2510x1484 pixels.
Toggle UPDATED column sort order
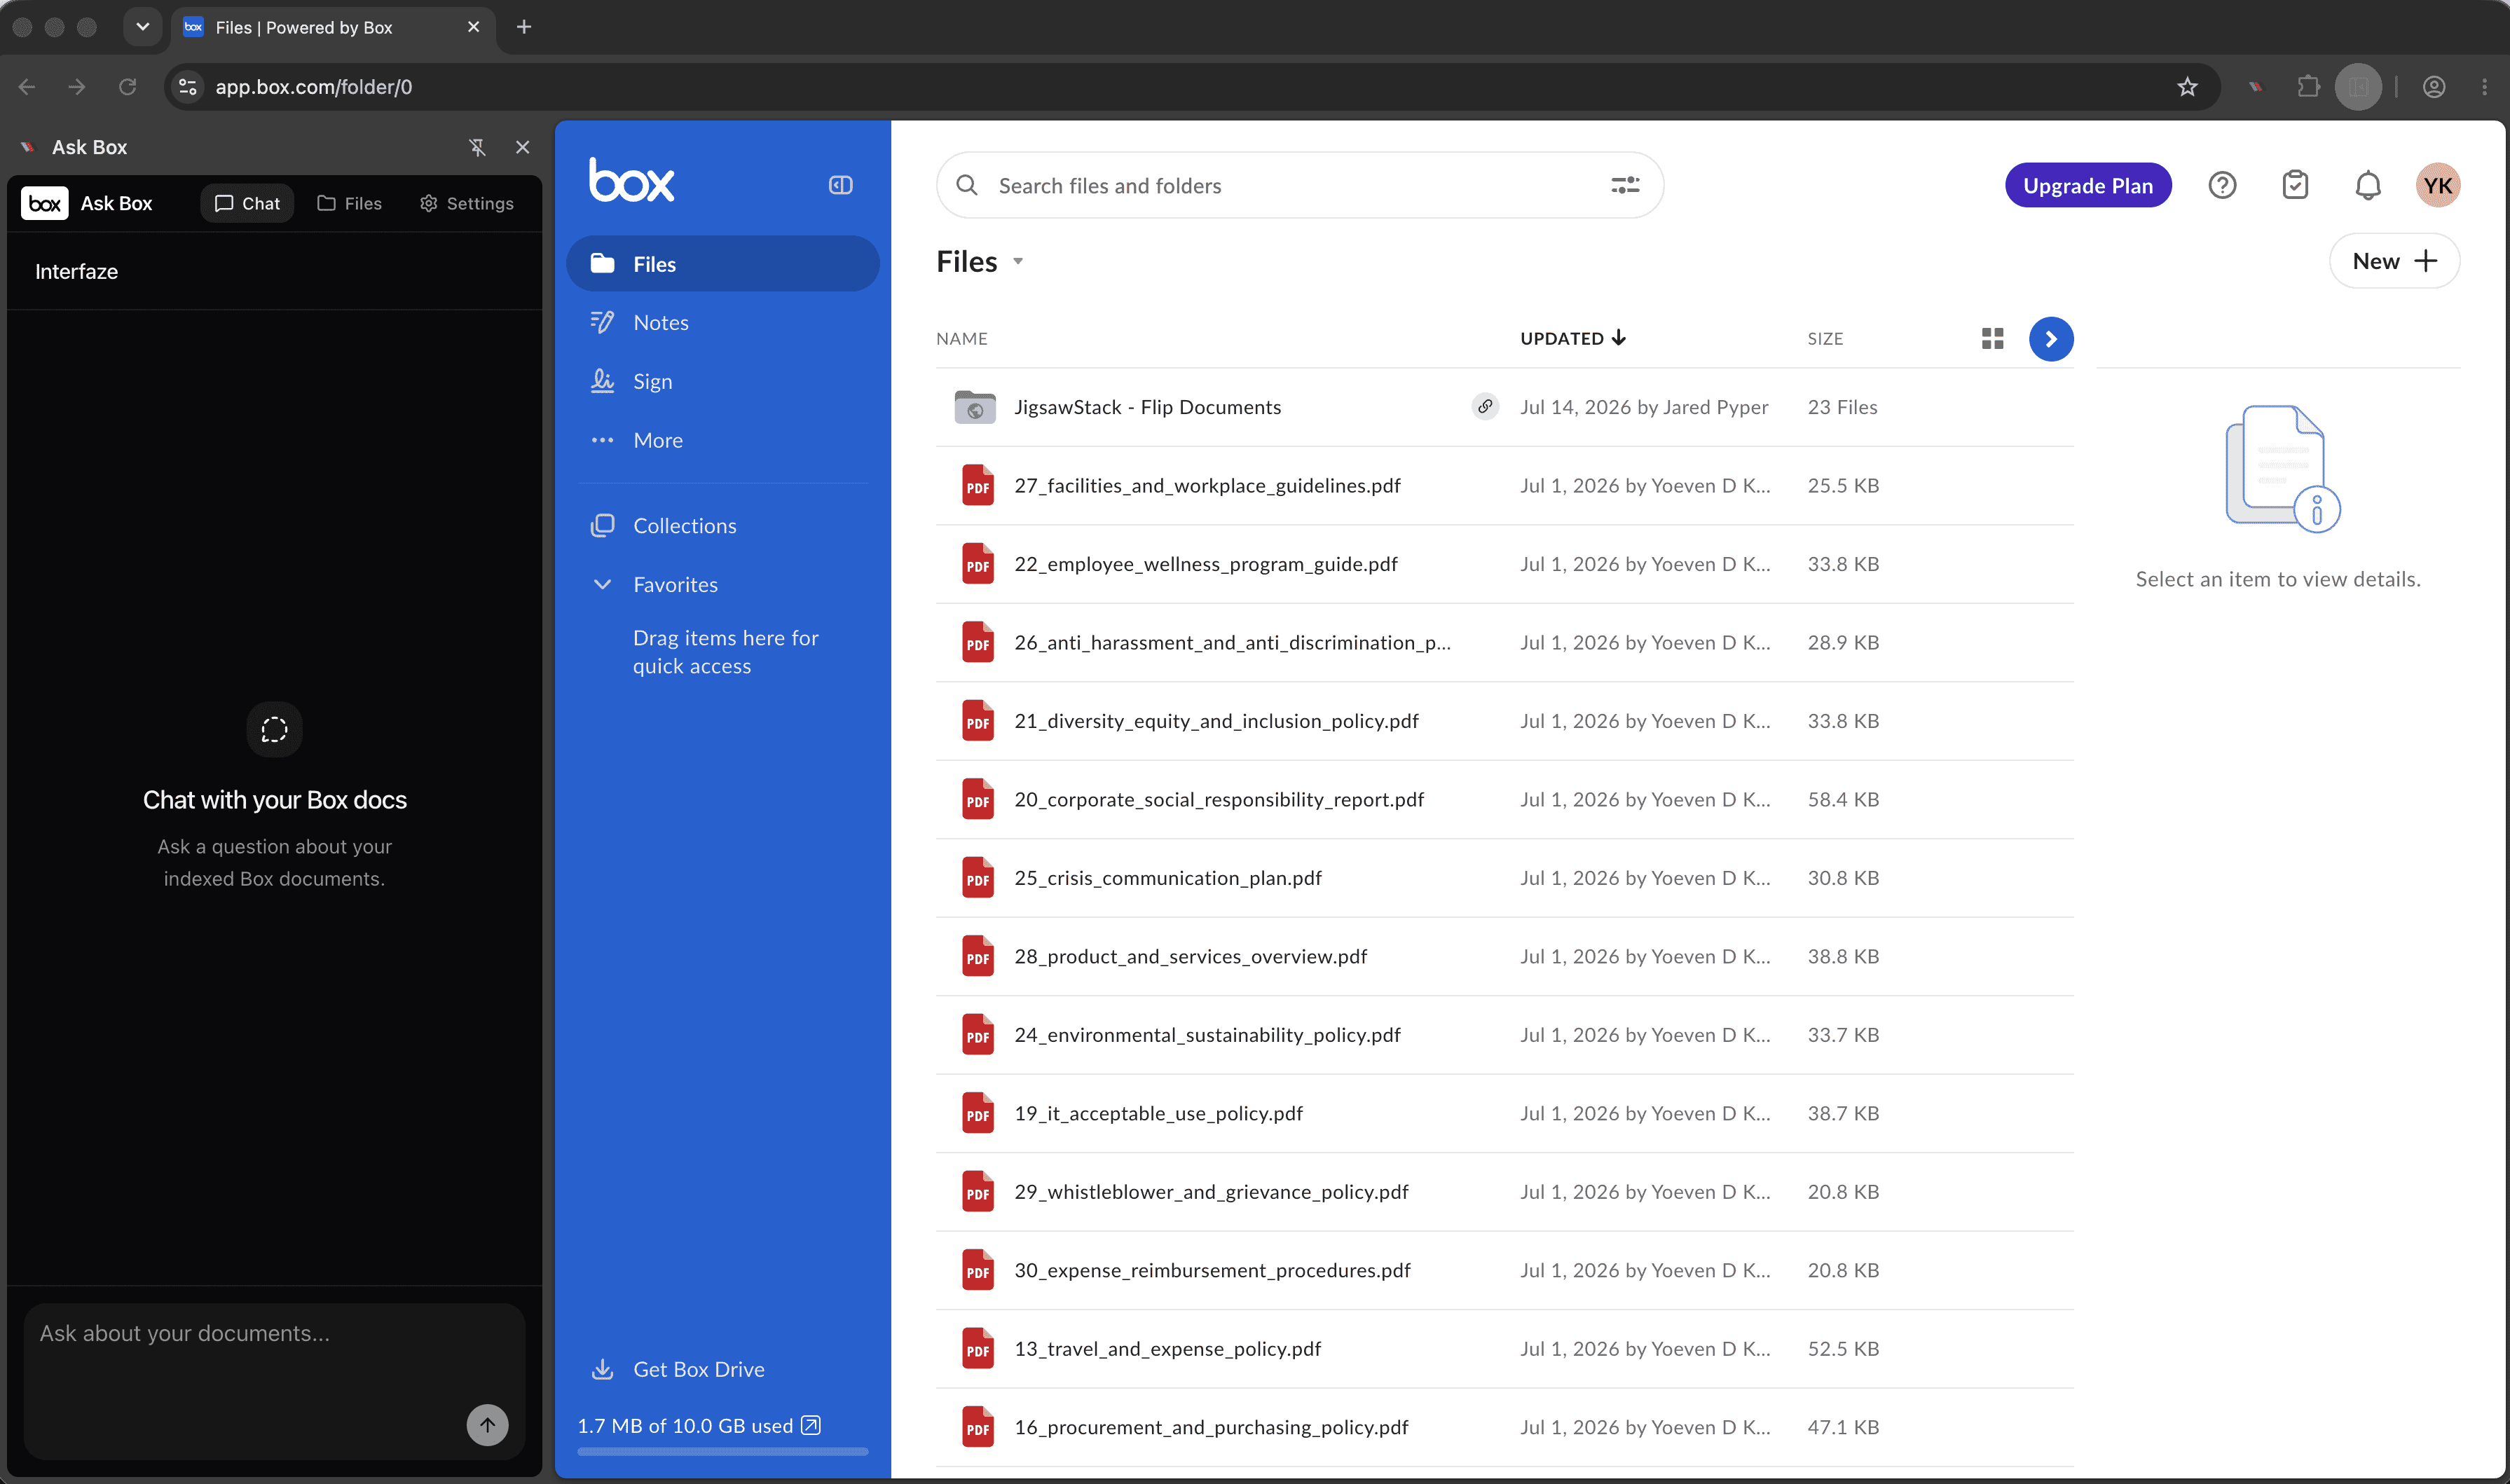(1572, 338)
